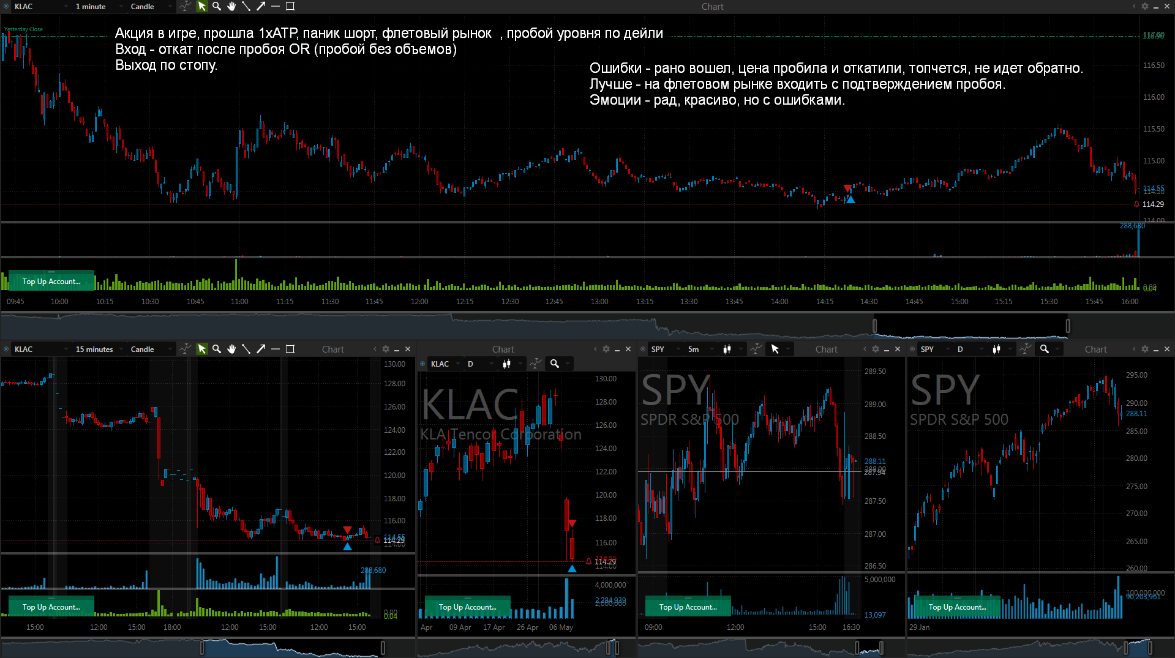This screenshot has height=658, width=1175.
Task: Toggle symbol link indicator in KLAC daily chart
Action: pyautogui.click(x=423, y=364)
